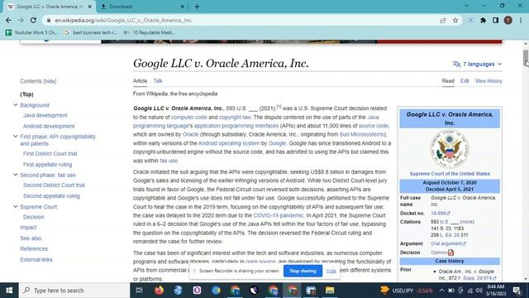
Task: Jump to Impact section
Action: (x=28, y=228)
